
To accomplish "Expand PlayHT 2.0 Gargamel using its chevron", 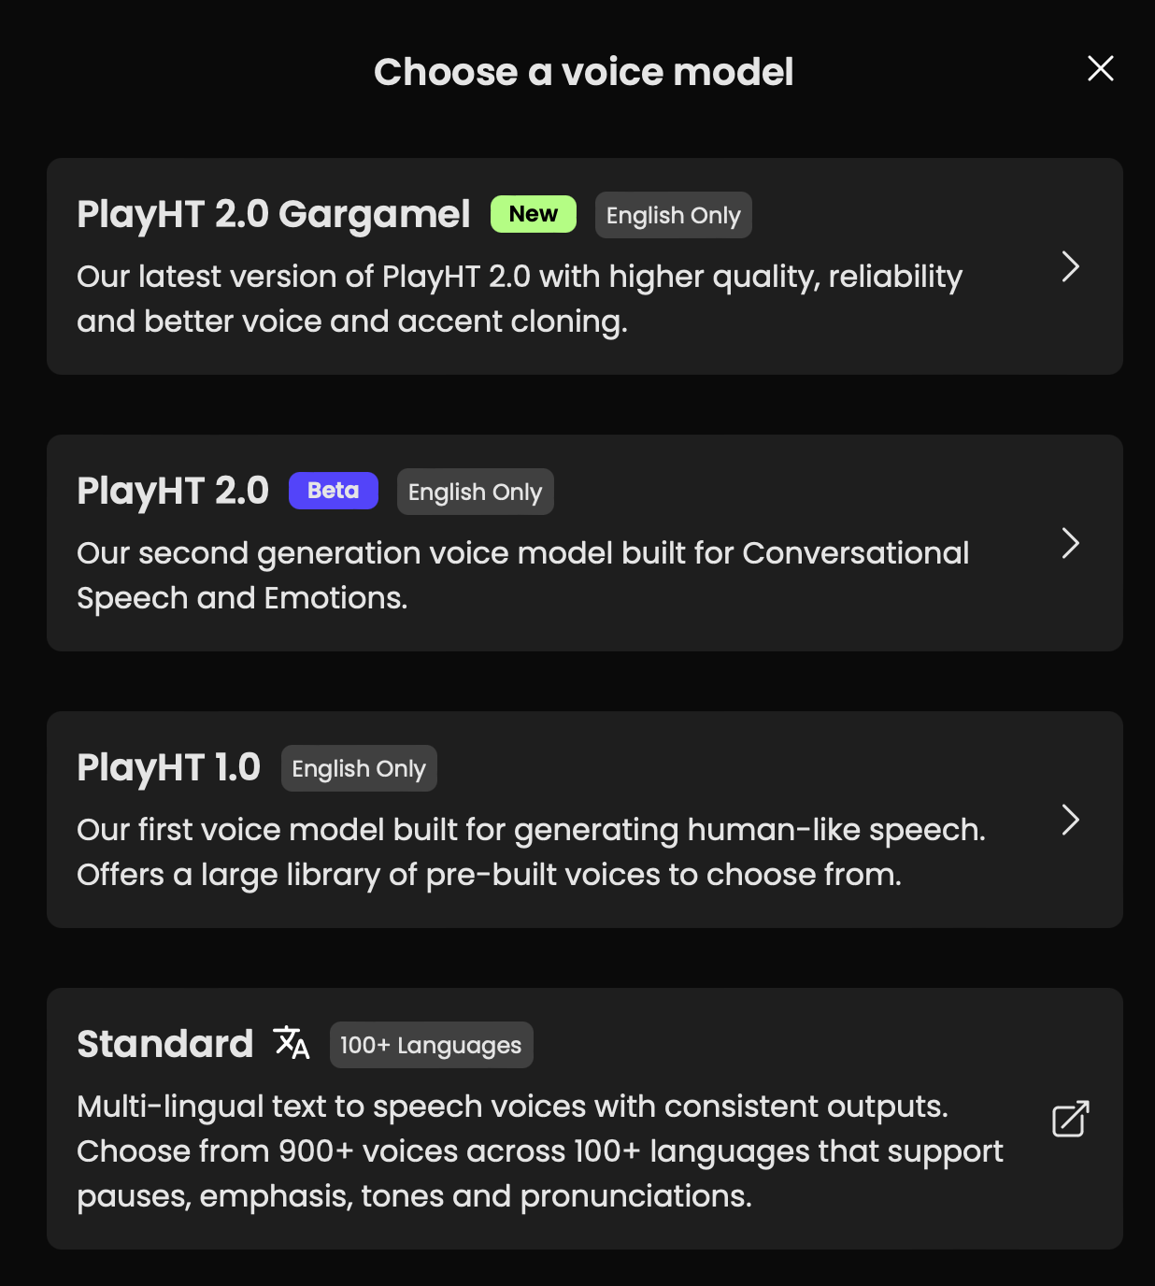I will (x=1070, y=266).
